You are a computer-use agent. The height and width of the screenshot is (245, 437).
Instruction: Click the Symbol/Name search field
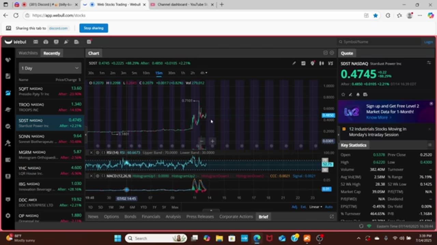(380, 42)
